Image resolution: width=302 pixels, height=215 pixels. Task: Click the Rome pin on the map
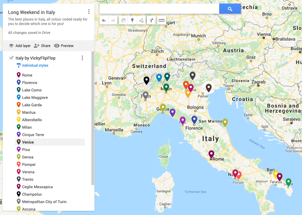pos(211,154)
